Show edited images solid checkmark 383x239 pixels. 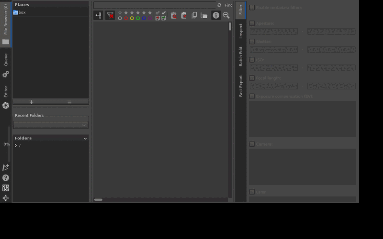click(164, 13)
